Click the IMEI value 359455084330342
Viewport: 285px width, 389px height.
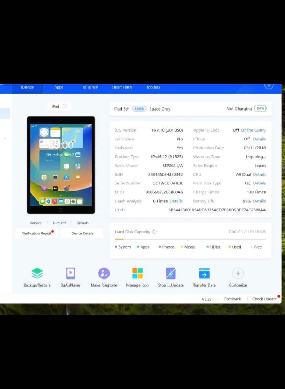[165, 174]
